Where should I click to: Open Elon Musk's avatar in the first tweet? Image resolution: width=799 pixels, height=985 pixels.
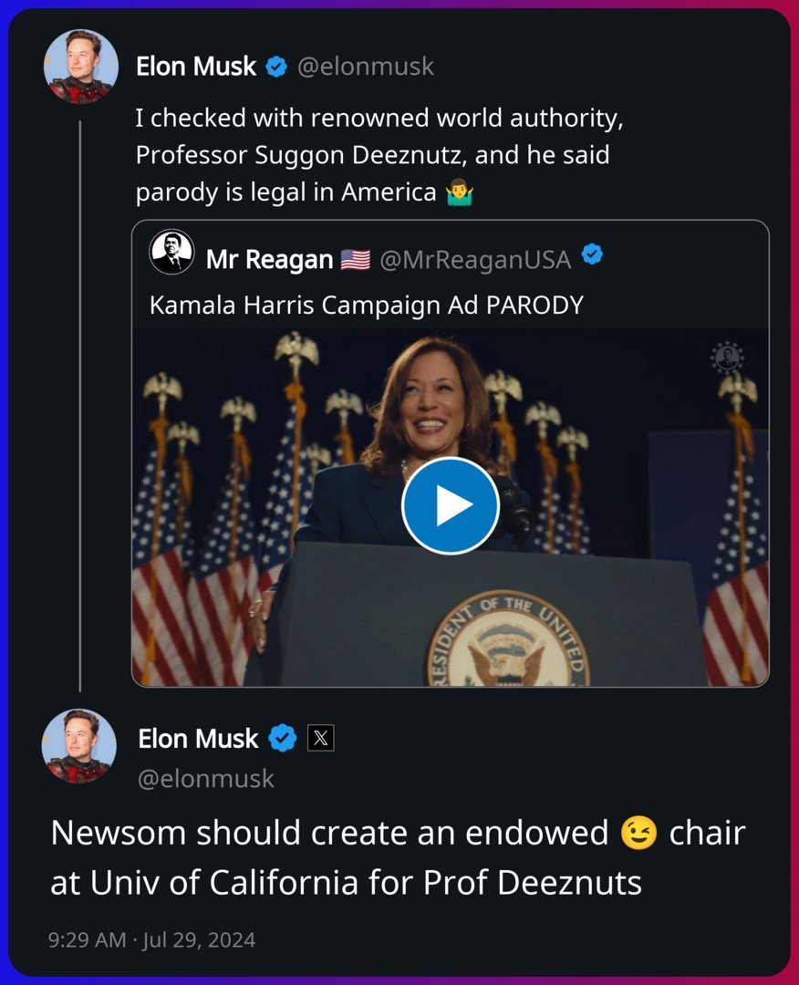point(81,66)
